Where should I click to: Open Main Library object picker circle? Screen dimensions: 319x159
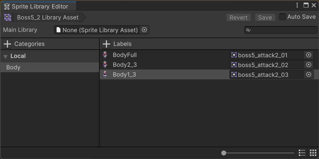144,30
